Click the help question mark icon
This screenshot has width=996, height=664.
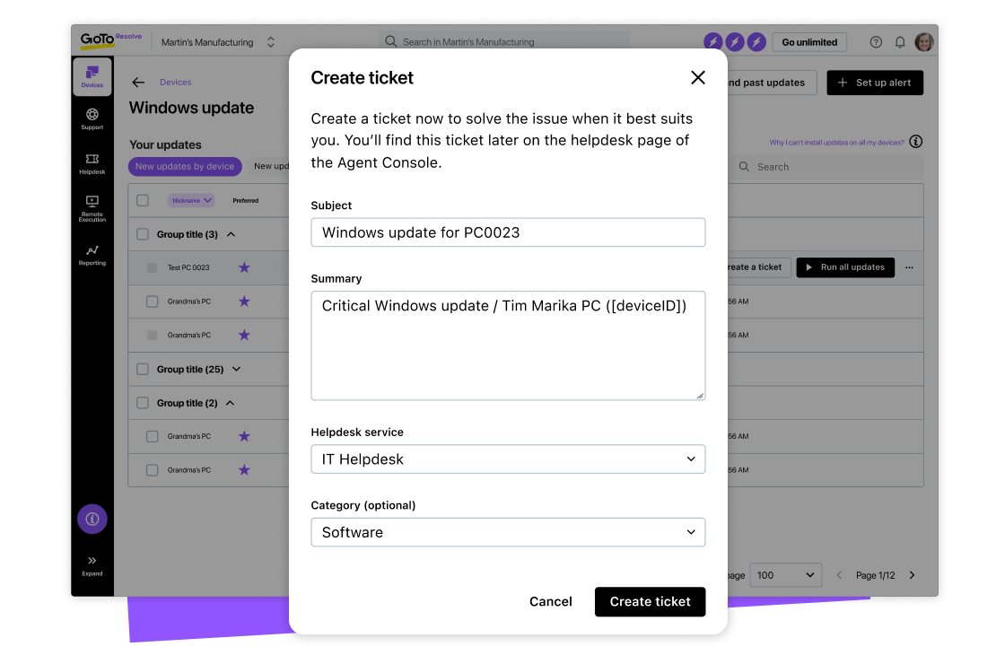click(x=876, y=41)
